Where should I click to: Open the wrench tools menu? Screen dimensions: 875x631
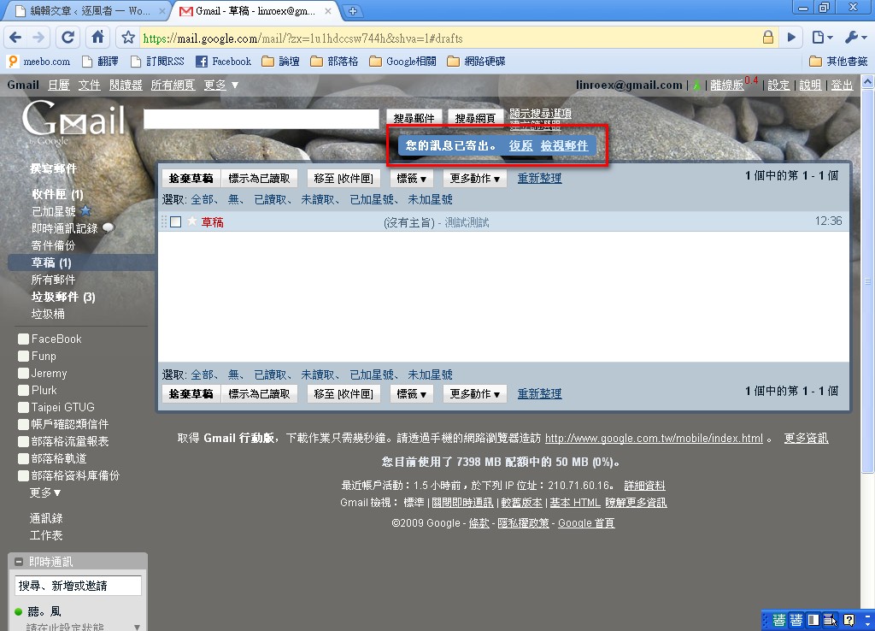[x=854, y=38]
